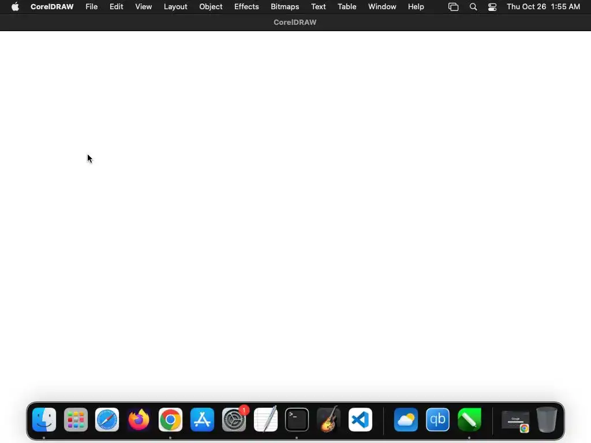Screen dimensions: 591x443
Task: Open Finder from the Dock
Action: coord(44,420)
